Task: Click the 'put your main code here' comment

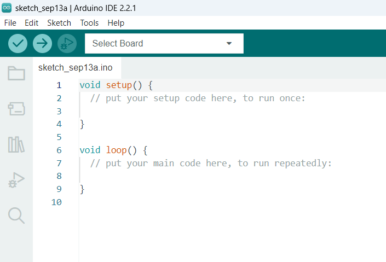Action: (x=211, y=163)
